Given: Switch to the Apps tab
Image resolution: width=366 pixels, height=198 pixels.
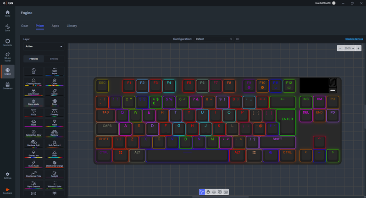Looking at the screenshot, I should 55,26.
